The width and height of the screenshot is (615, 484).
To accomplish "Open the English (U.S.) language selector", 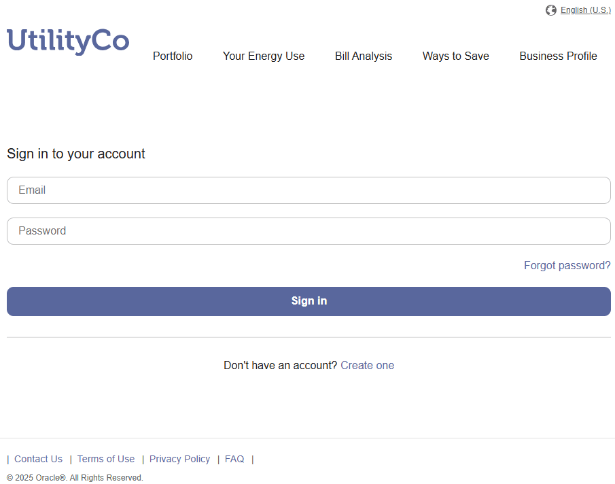I will [x=585, y=10].
